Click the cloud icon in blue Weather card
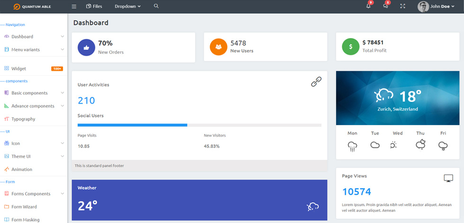The width and height of the screenshot is (464, 223). [x=313, y=207]
